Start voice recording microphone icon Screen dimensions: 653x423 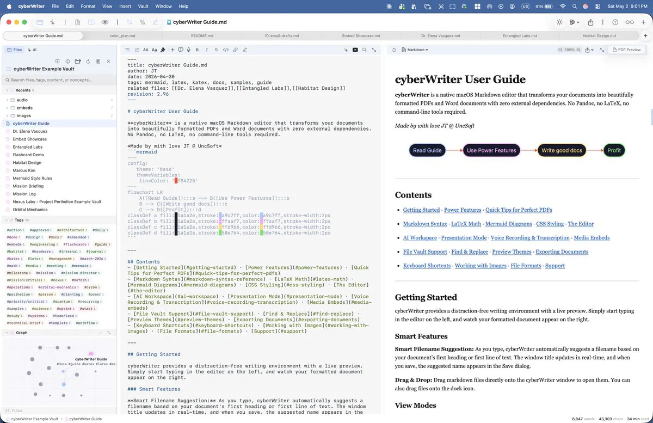(x=188, y=50)
